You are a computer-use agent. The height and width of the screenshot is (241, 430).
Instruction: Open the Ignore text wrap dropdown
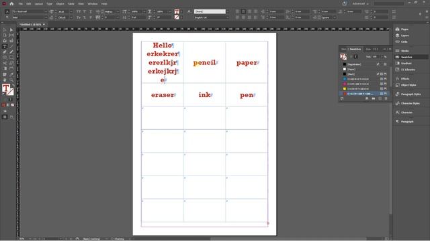(x=335, y=17)
